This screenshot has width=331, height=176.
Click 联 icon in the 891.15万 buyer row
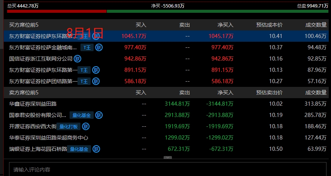click(x=96, y=70)
